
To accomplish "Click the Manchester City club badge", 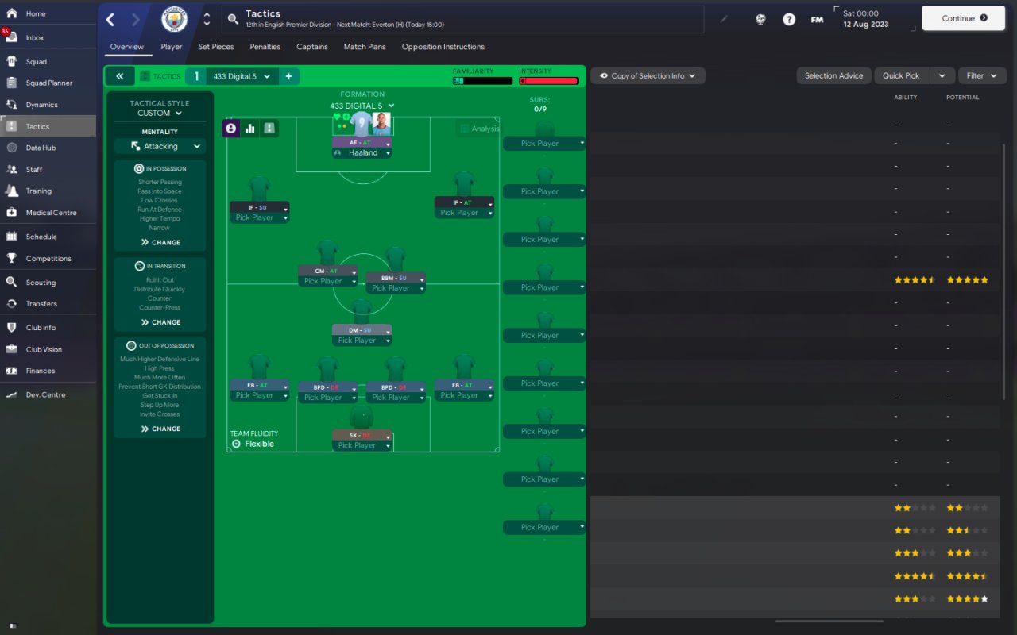I will [174, 19].
